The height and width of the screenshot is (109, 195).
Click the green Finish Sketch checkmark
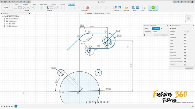(153, 8)
